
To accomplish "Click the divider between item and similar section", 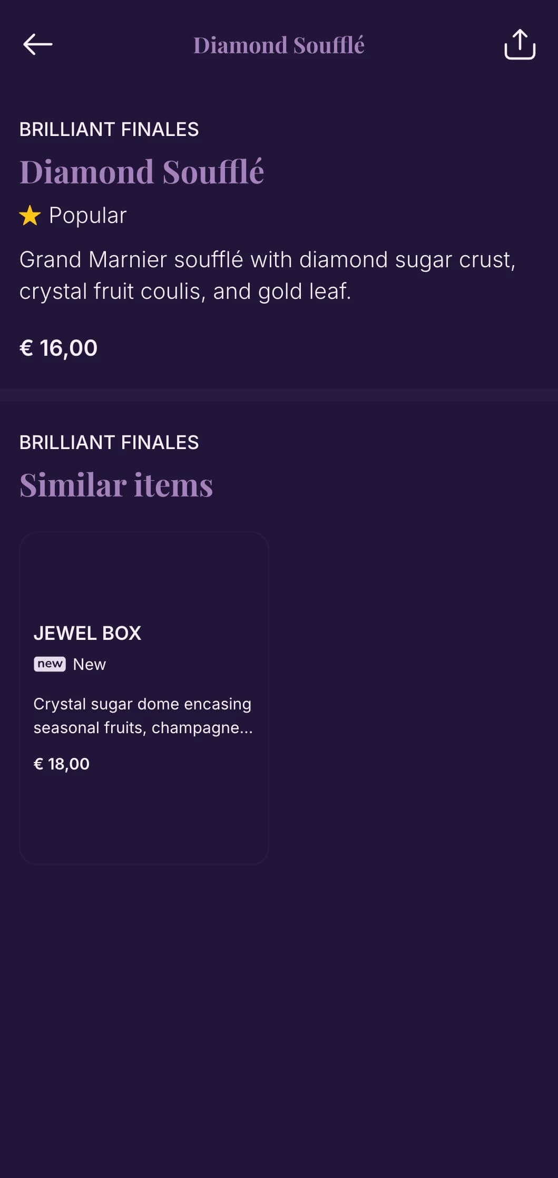I will [279, 395].
